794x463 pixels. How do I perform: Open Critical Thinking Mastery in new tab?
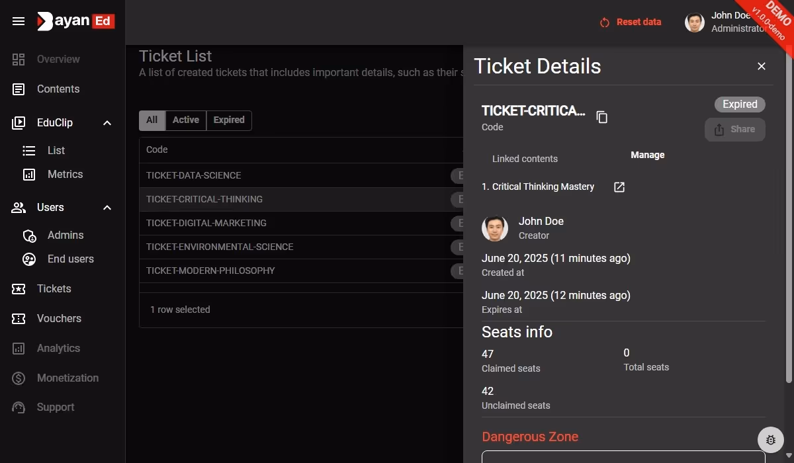pyautogui.click(x=618, y=187)
